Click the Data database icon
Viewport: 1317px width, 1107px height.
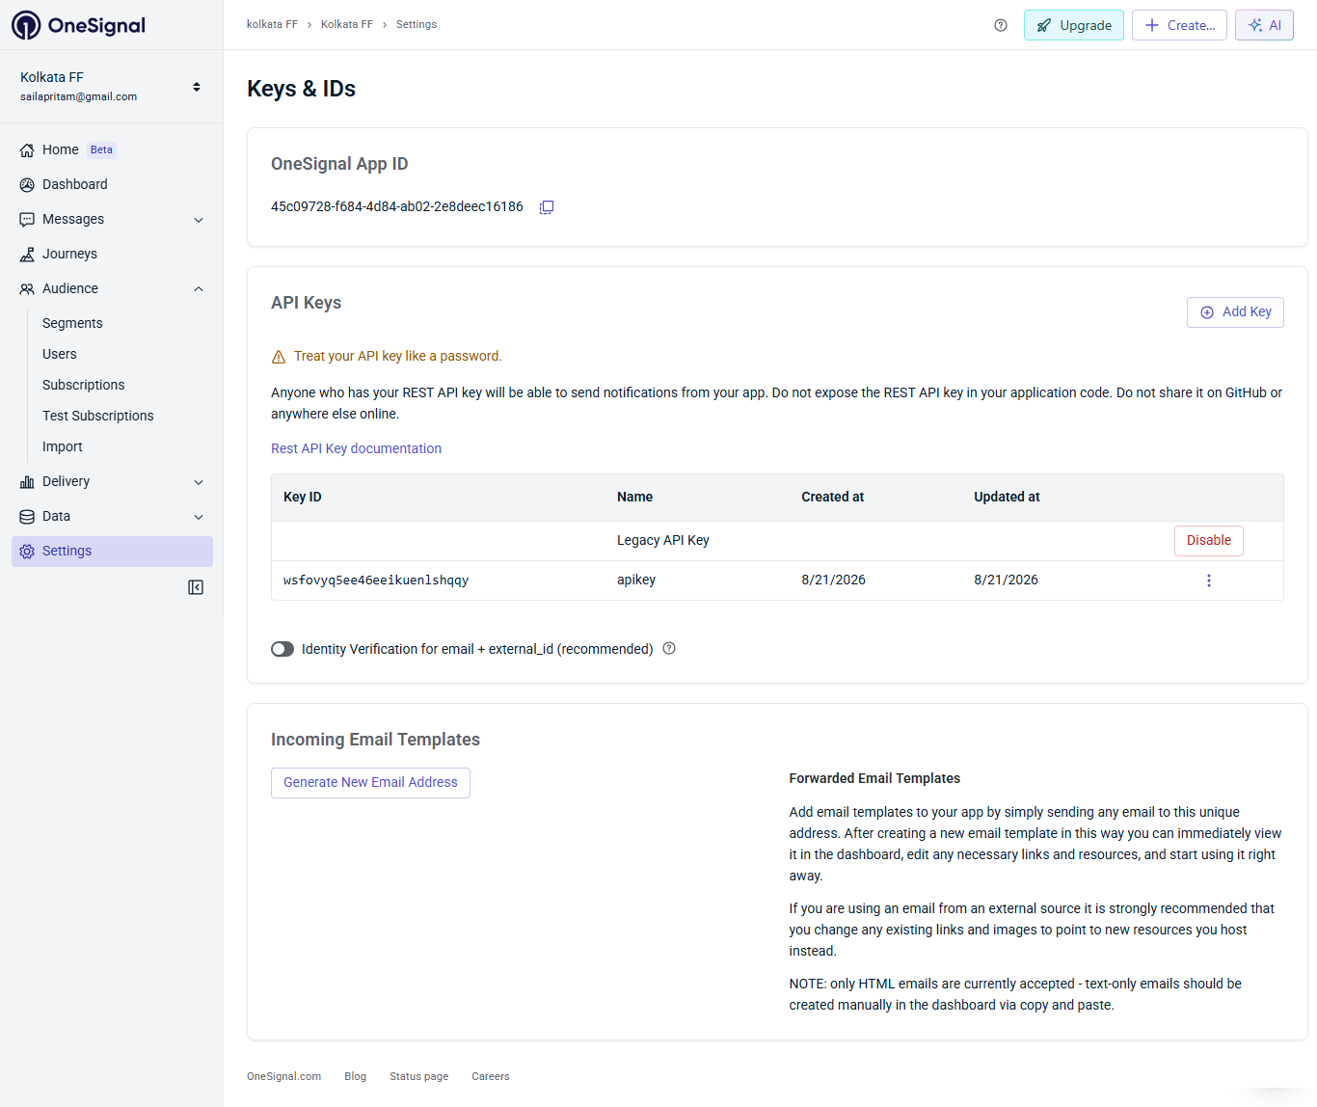tap(27, 517)
